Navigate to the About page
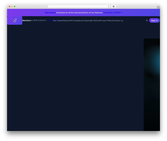Screen dimensions: 167x141 tap(80, 21)
